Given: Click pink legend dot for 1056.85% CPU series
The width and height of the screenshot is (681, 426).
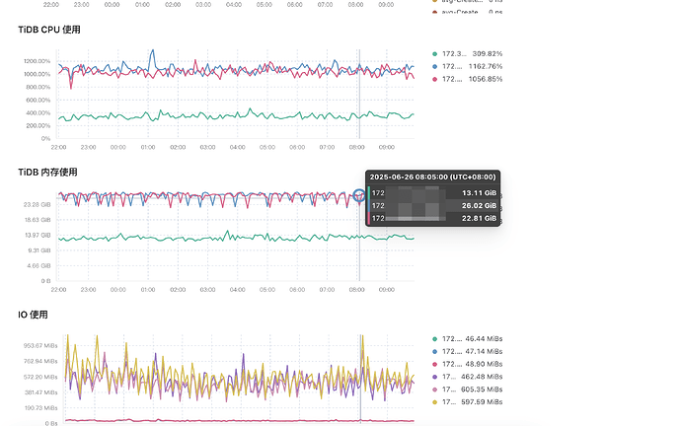Looking at the screenshot, I should pyautogui.click(x=435, y=79).
